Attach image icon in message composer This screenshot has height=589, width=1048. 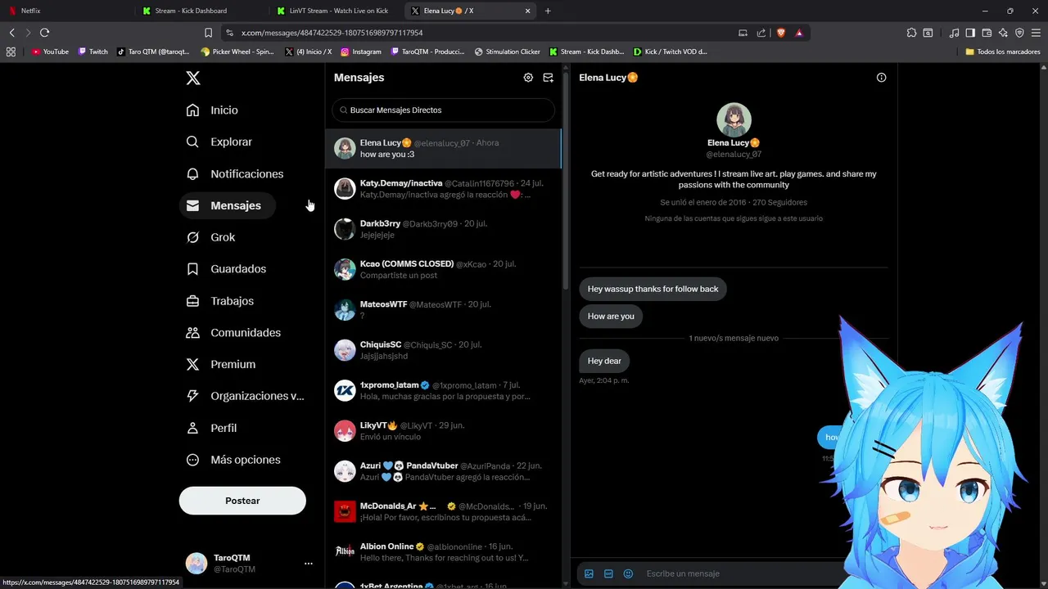pyautogui.click(x=589, y=573)
